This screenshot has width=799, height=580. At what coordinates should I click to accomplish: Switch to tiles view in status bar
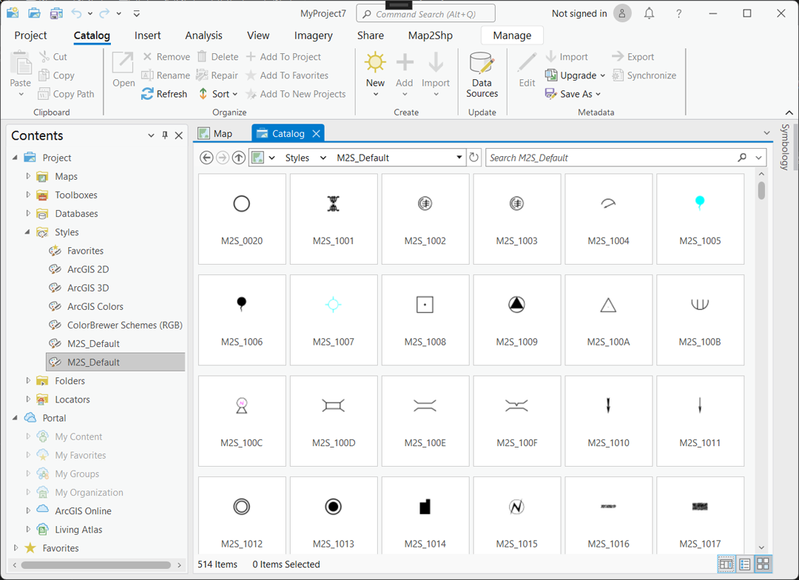coord(763,564)
